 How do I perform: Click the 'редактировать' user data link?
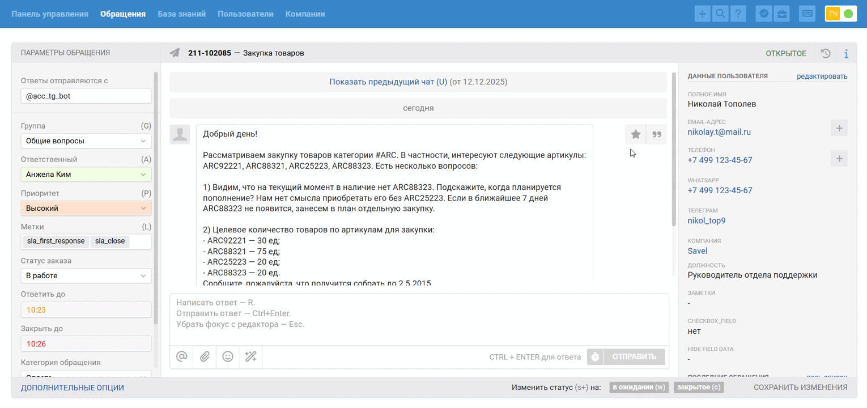822,76
